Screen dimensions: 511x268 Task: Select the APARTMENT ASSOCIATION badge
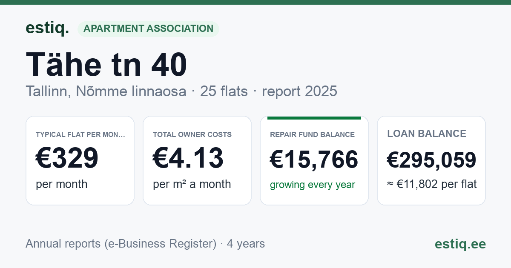[148, 29]
